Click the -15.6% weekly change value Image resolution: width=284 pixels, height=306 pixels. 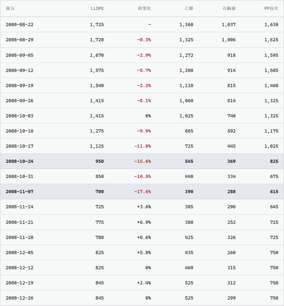coord(143,161)
